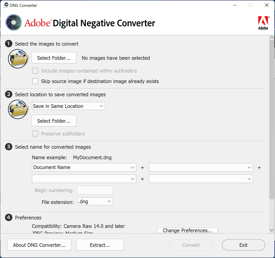
Task: Toggle the Preserve subfolders checkbox
Action: pyautogui.click(x=35, y=134)
